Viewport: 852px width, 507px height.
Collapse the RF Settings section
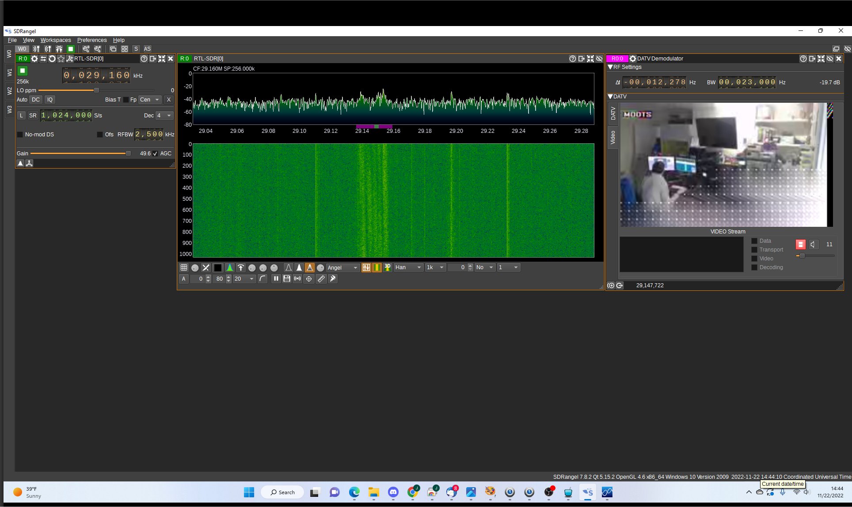[x=610, y=67]
